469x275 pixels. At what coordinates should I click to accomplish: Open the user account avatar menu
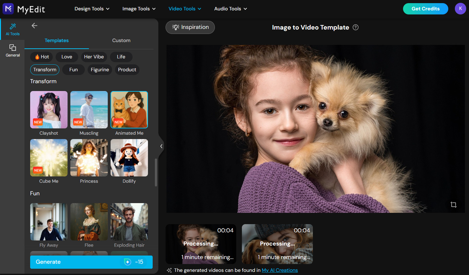pyautogui.click(x=460, y=8)
